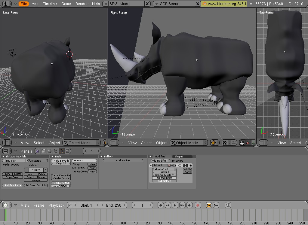308x225 pixels.
Task: Click the Script context icon in Panels header
Action: [x=43, y=151]
